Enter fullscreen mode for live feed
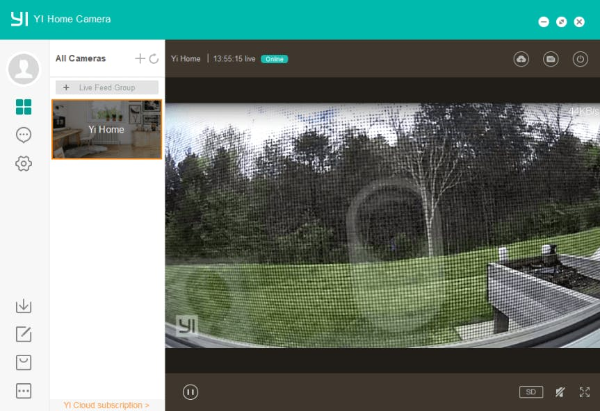The width and height of the screenshot is (600, 411). (x=585, y=392)
